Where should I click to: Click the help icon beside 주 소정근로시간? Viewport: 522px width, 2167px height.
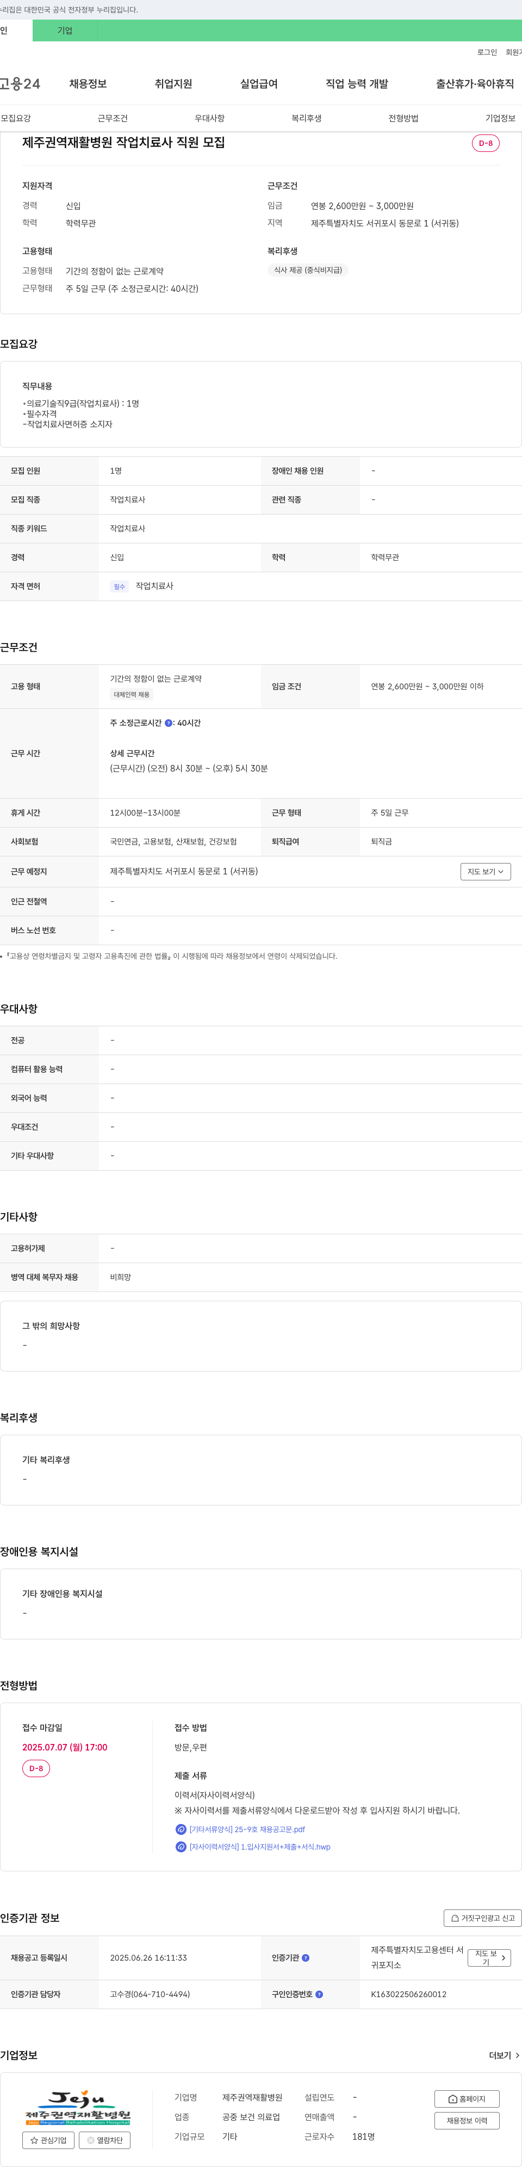[168, 723]
